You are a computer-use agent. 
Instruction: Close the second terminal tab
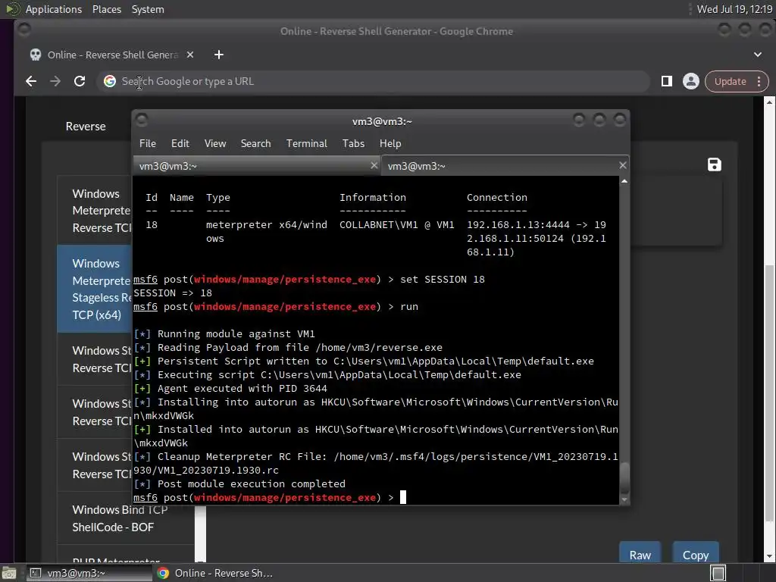pyautogui.click(x=623, y=165)
